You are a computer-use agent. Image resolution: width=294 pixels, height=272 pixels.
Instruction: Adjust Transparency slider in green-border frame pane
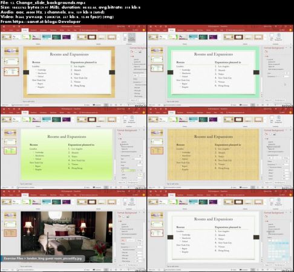[278, 77]
